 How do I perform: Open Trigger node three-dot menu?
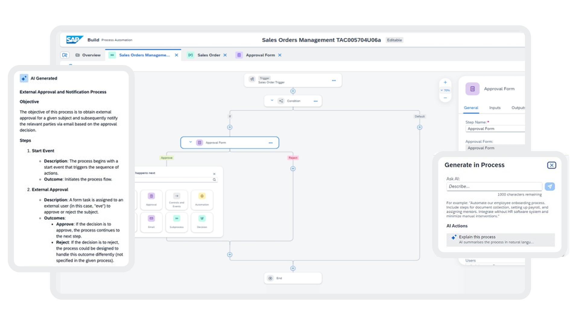coord(334,80)
